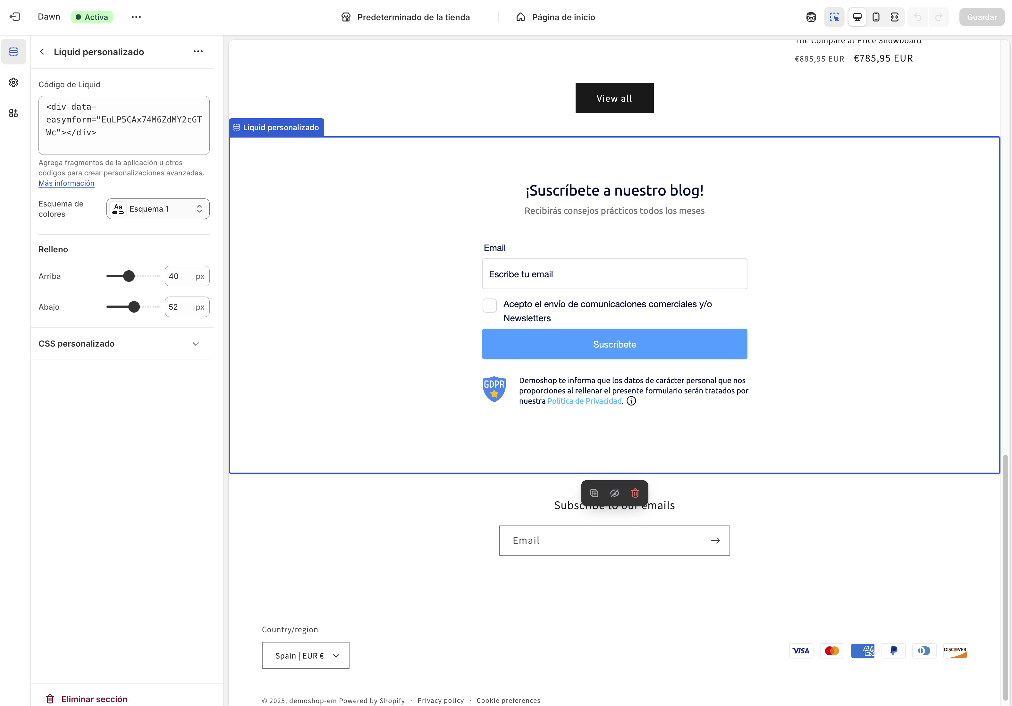Click the Liquid personalizado section label tag

point(276,127)
